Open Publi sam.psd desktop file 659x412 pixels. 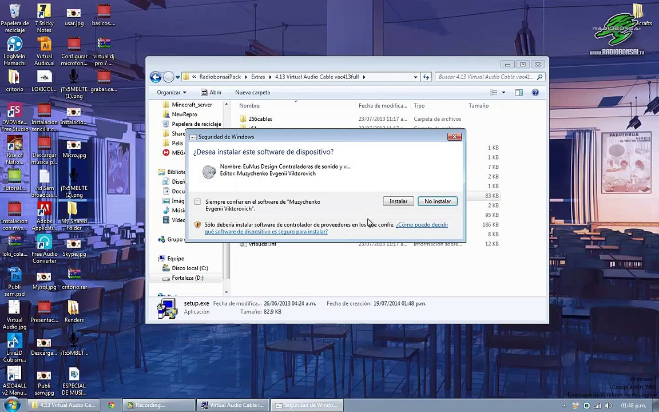[x=15, y=282]
